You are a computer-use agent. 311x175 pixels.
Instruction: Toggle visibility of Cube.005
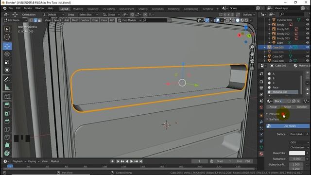308,47
